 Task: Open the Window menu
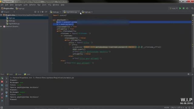(56, 5)
